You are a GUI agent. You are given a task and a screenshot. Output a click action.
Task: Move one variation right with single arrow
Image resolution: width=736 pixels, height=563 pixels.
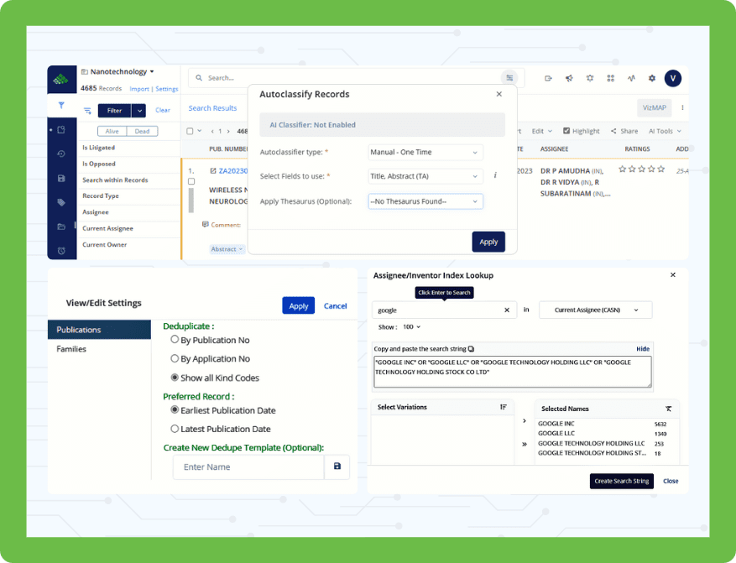[525, 421]
